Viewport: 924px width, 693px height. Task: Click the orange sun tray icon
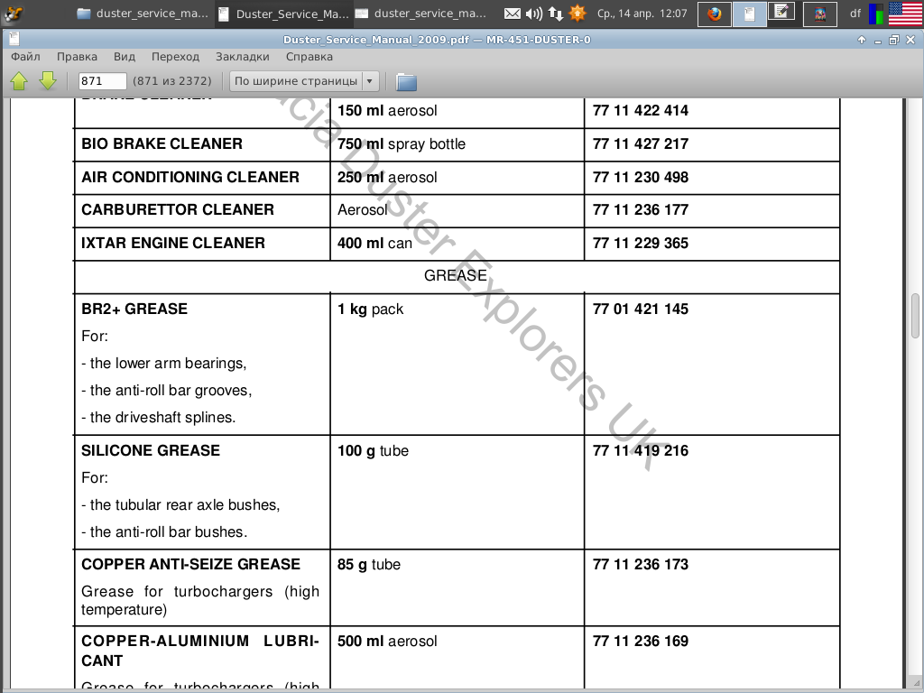(x=577, y=13)
